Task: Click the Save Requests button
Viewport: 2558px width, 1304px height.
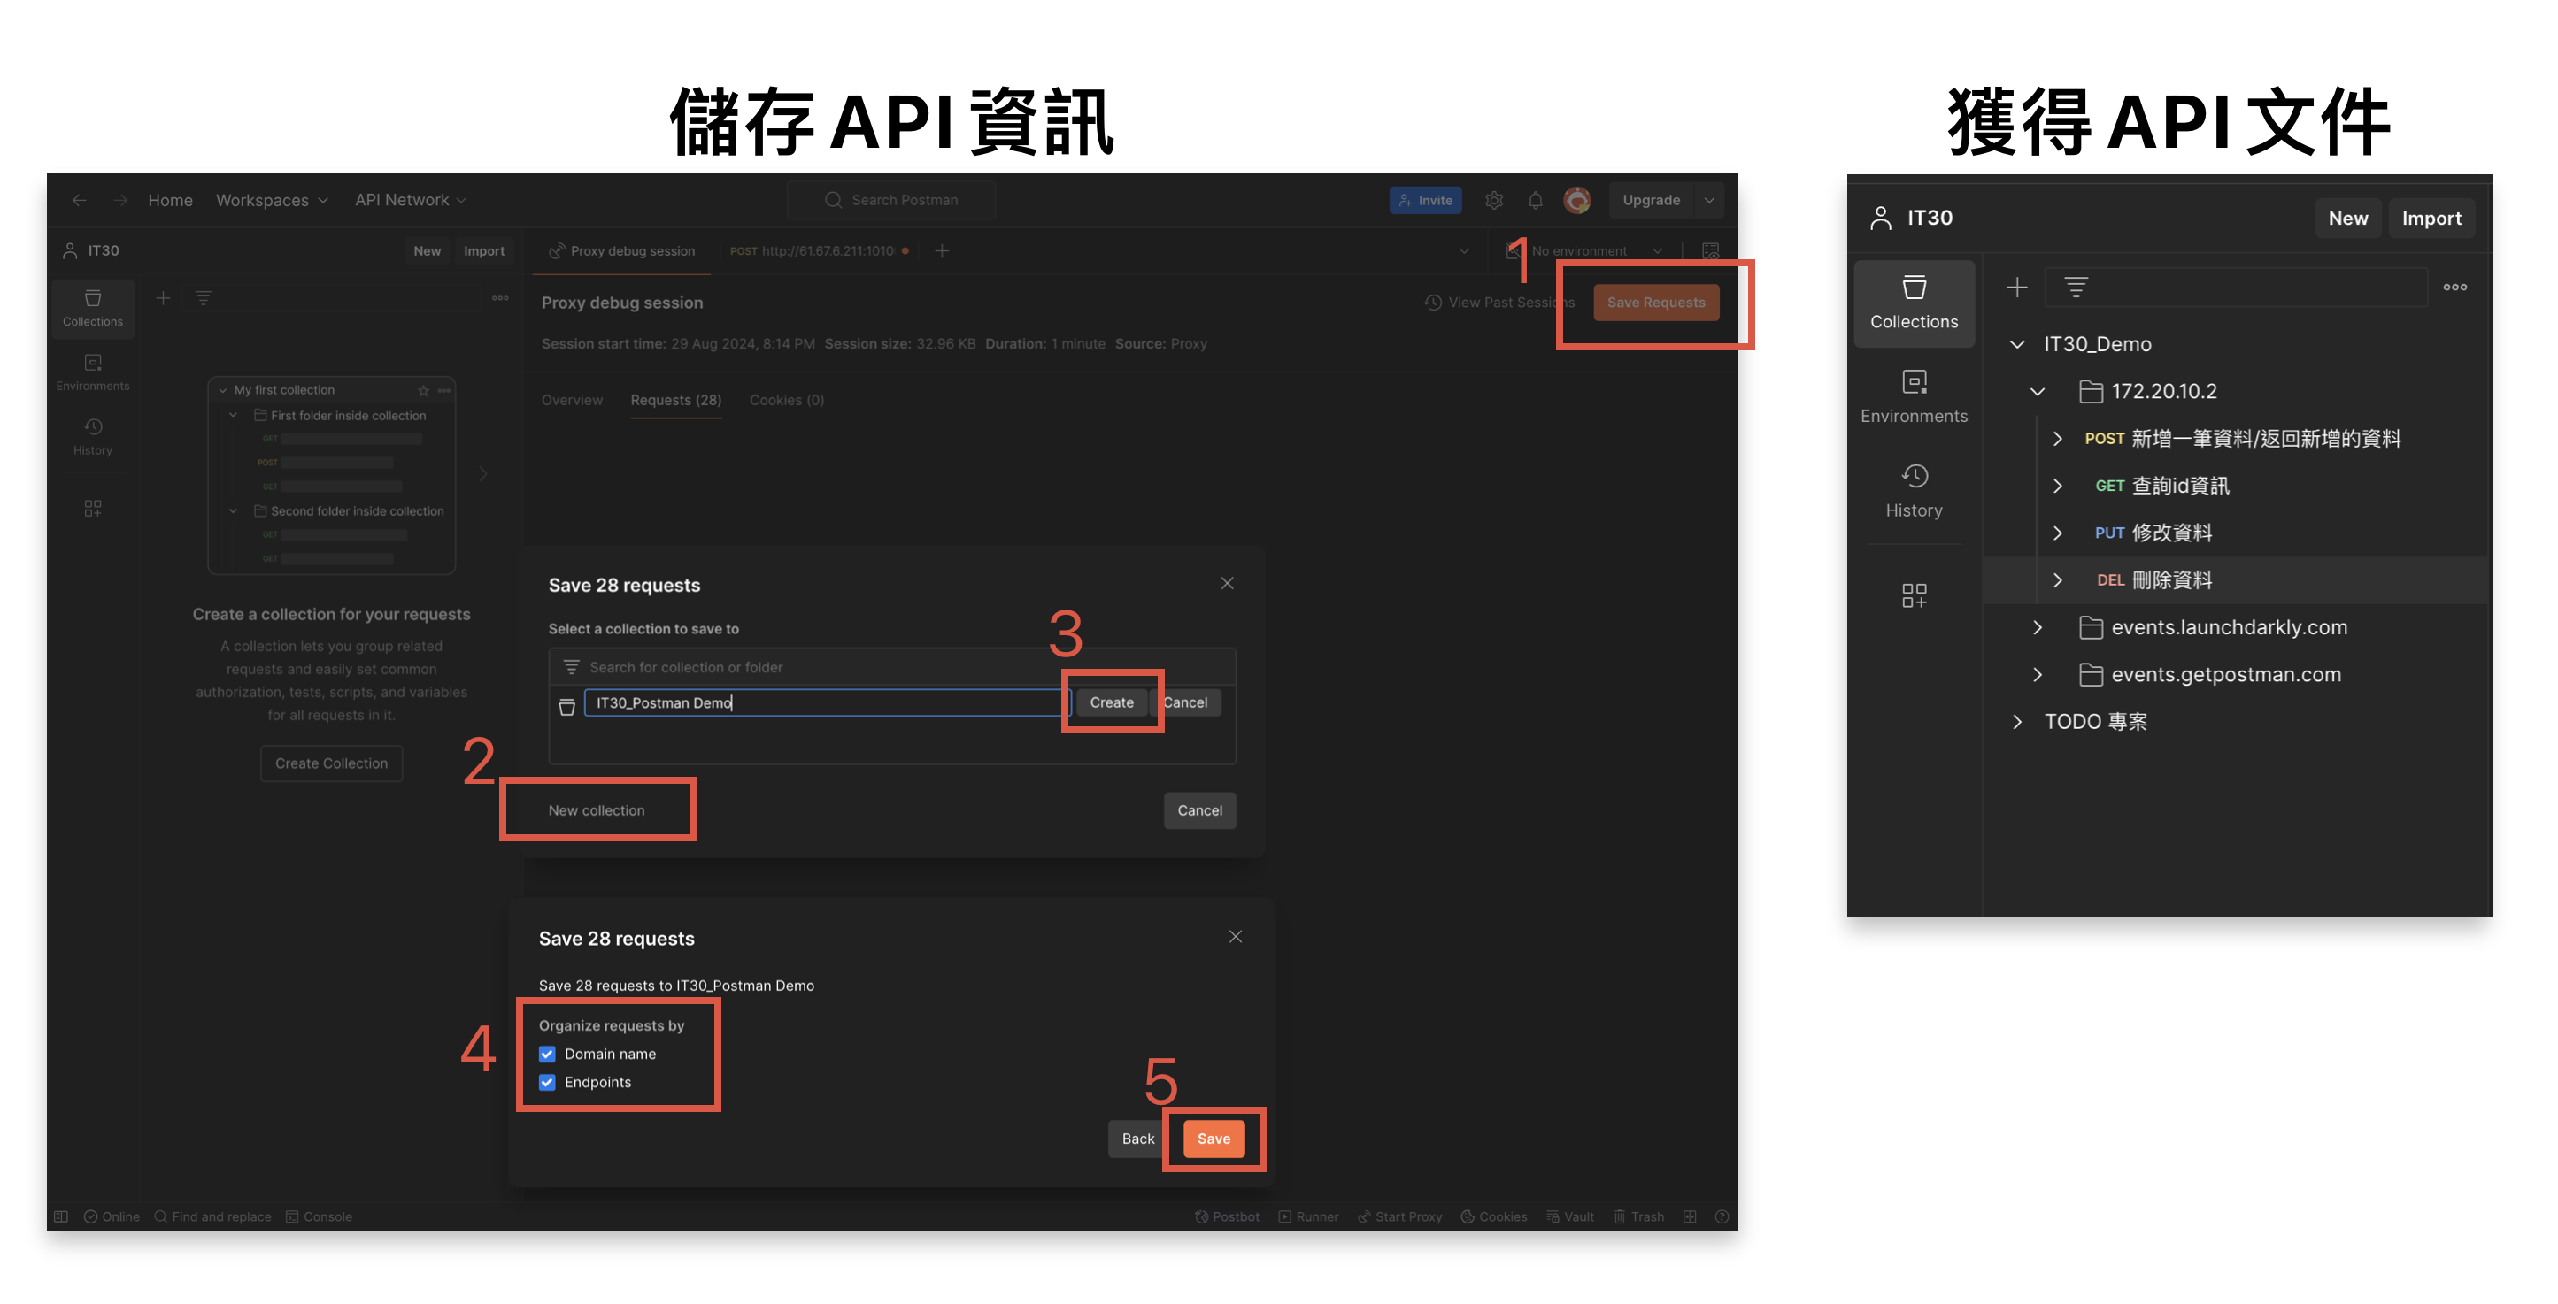Action: (x=1654, y=303)
